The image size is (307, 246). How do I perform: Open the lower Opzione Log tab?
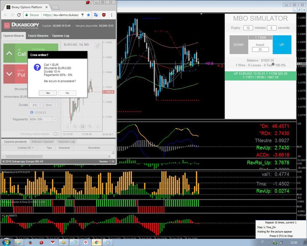66,141
